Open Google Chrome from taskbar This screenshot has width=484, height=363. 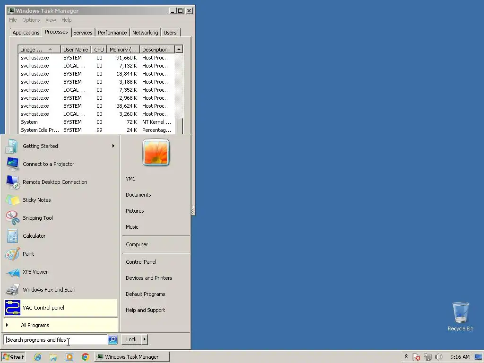(x=86, y=357)
